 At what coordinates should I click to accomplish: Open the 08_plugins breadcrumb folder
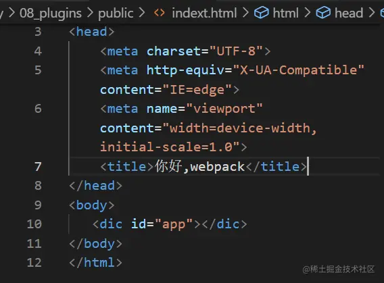pos(51,14)
